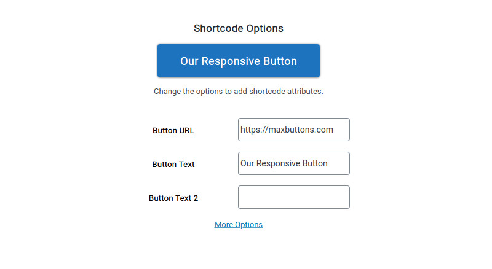The width and height of the screenshot is (492, 269).
Task: Click the word 'Options' in the More Options link
Action: click(248, 225)
